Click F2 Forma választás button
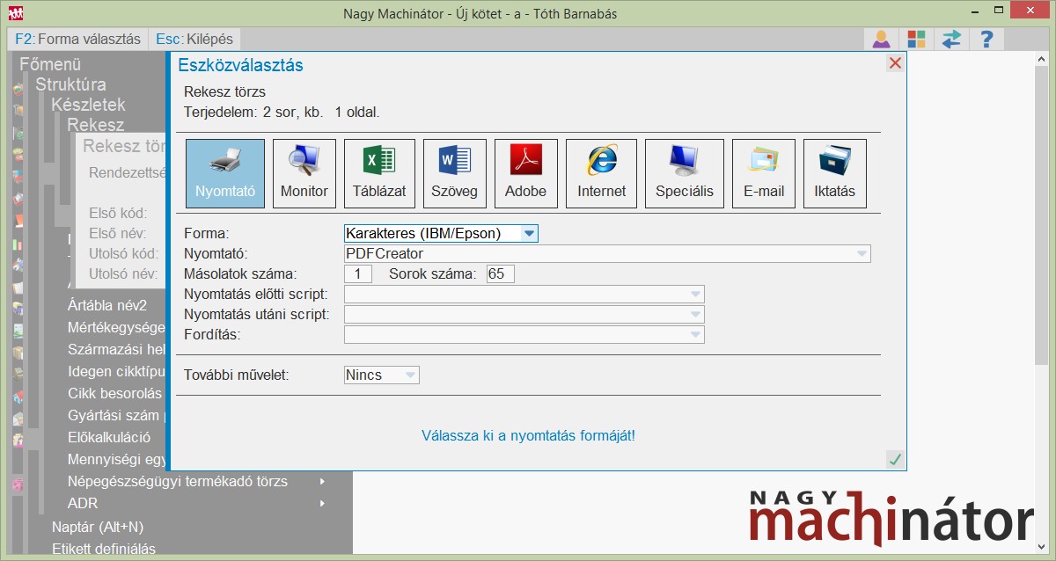 pos(78,39)
